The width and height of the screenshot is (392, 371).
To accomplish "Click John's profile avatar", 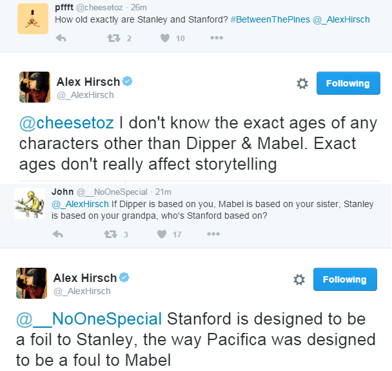I will (x=29, y=203).
